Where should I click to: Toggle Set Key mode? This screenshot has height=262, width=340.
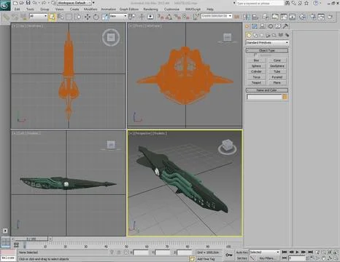tap(242, 258)
